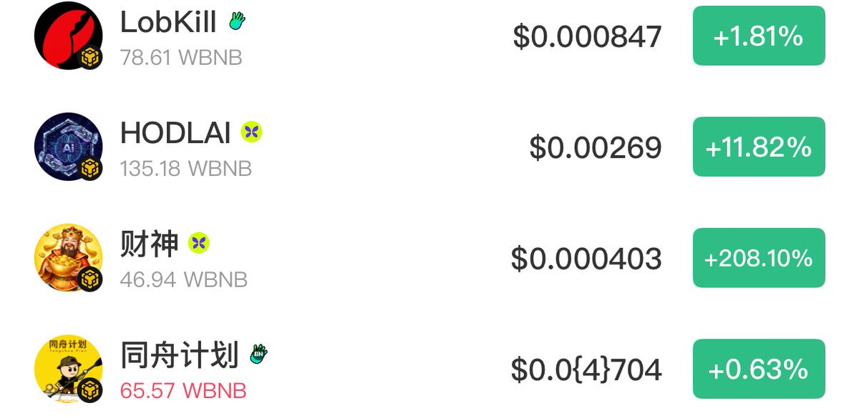Click the $0.000847 price of LobKill

pyautogui.click(x=587, y=36)
